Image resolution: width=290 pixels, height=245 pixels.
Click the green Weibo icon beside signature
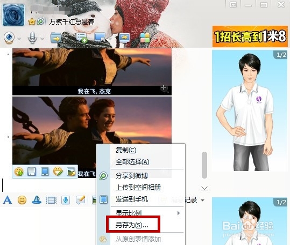point(40,21)
